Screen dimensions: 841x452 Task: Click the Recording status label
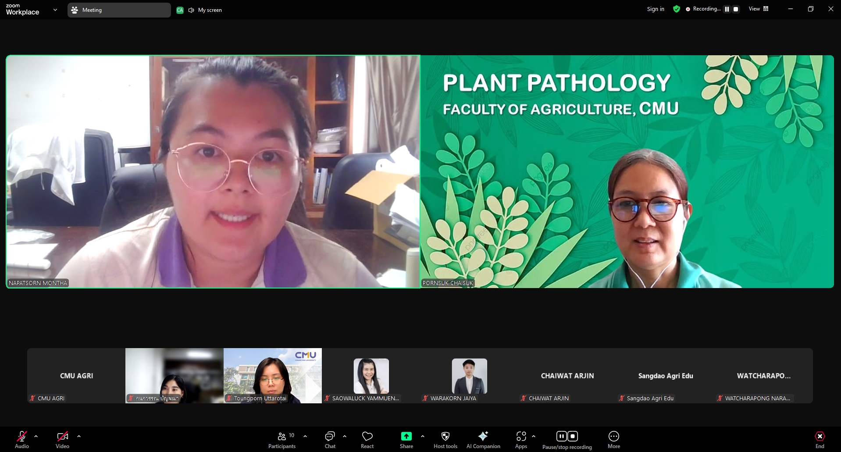(706, 9)
